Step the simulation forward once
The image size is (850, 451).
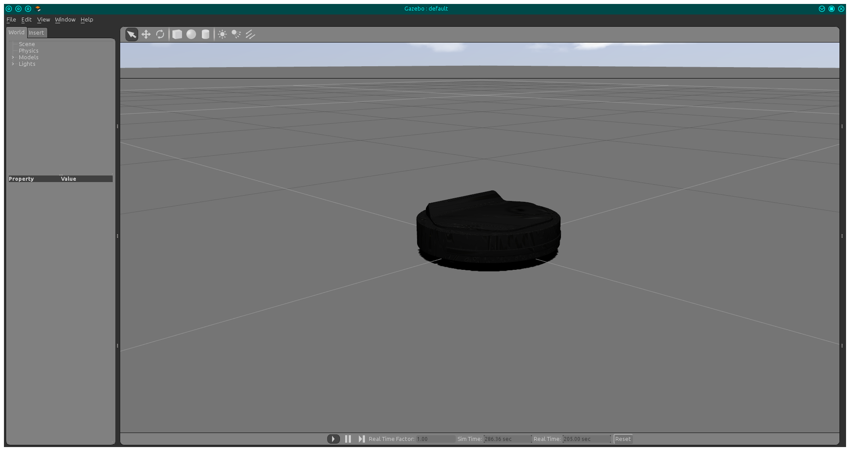point(361,439)
